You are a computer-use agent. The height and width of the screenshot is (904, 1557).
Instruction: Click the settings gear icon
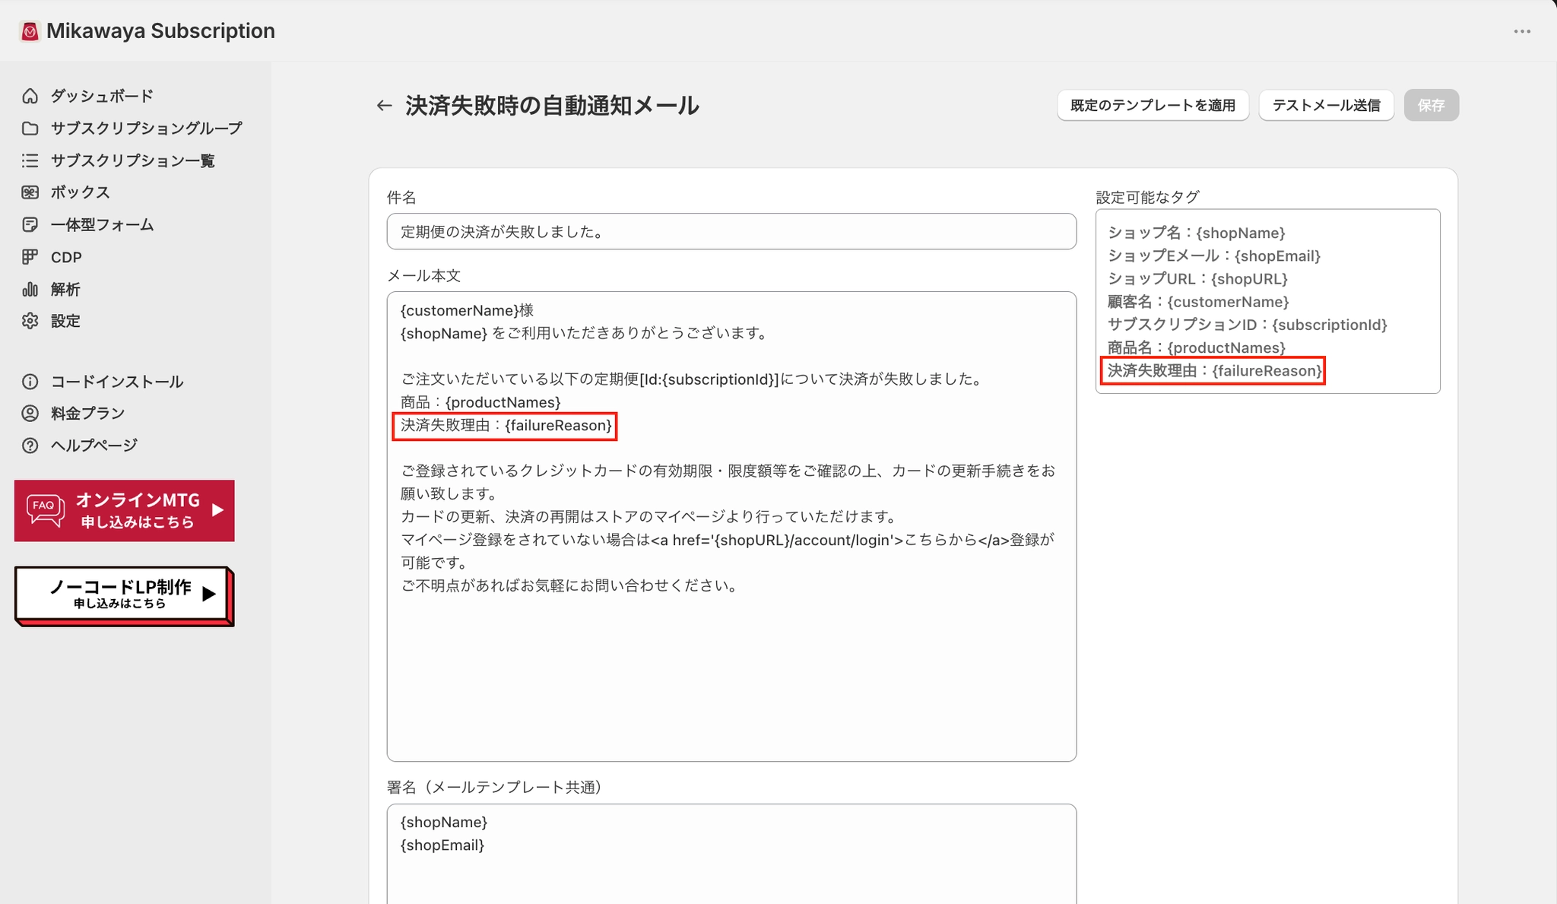(30, 321)
